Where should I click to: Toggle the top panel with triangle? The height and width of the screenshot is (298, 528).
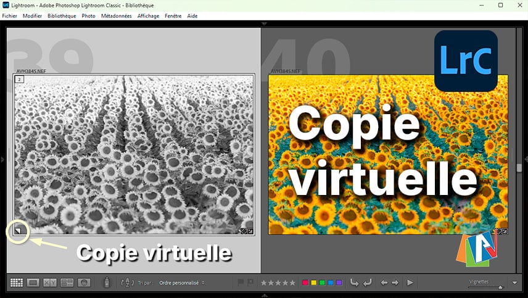click(264, 24)
